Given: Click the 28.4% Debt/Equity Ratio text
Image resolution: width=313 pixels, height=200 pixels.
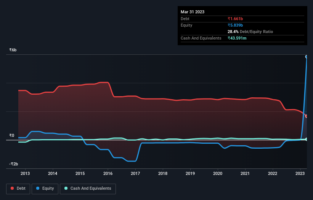Looking at the screenshot, I should (x=250, y=32).
